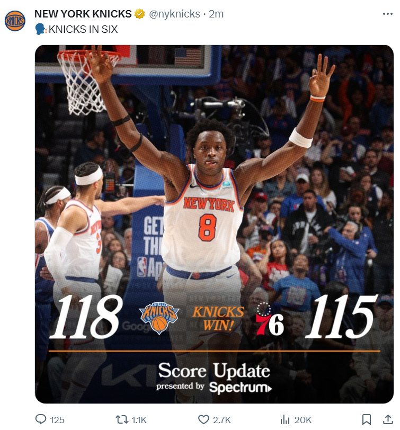Share post via upload arrow icon
The width and height of the screenshot is (400, 430).
[387, 419]
